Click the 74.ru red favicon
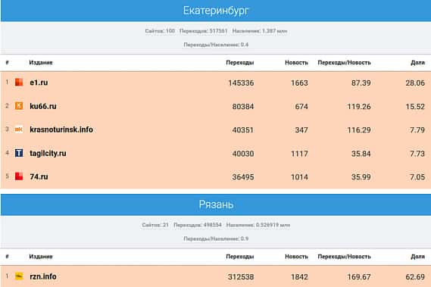The image size is (431, 287). pyautogui.click(x=19, y=176)
